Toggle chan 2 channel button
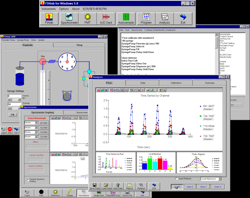This screenshot has width=250, height=198. (190, 187)
